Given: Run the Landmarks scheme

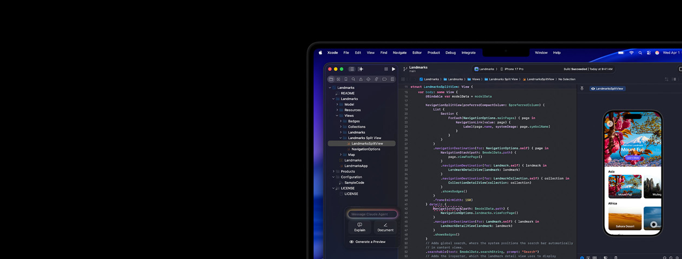Looking at the screenshot, I should point(394,69).
